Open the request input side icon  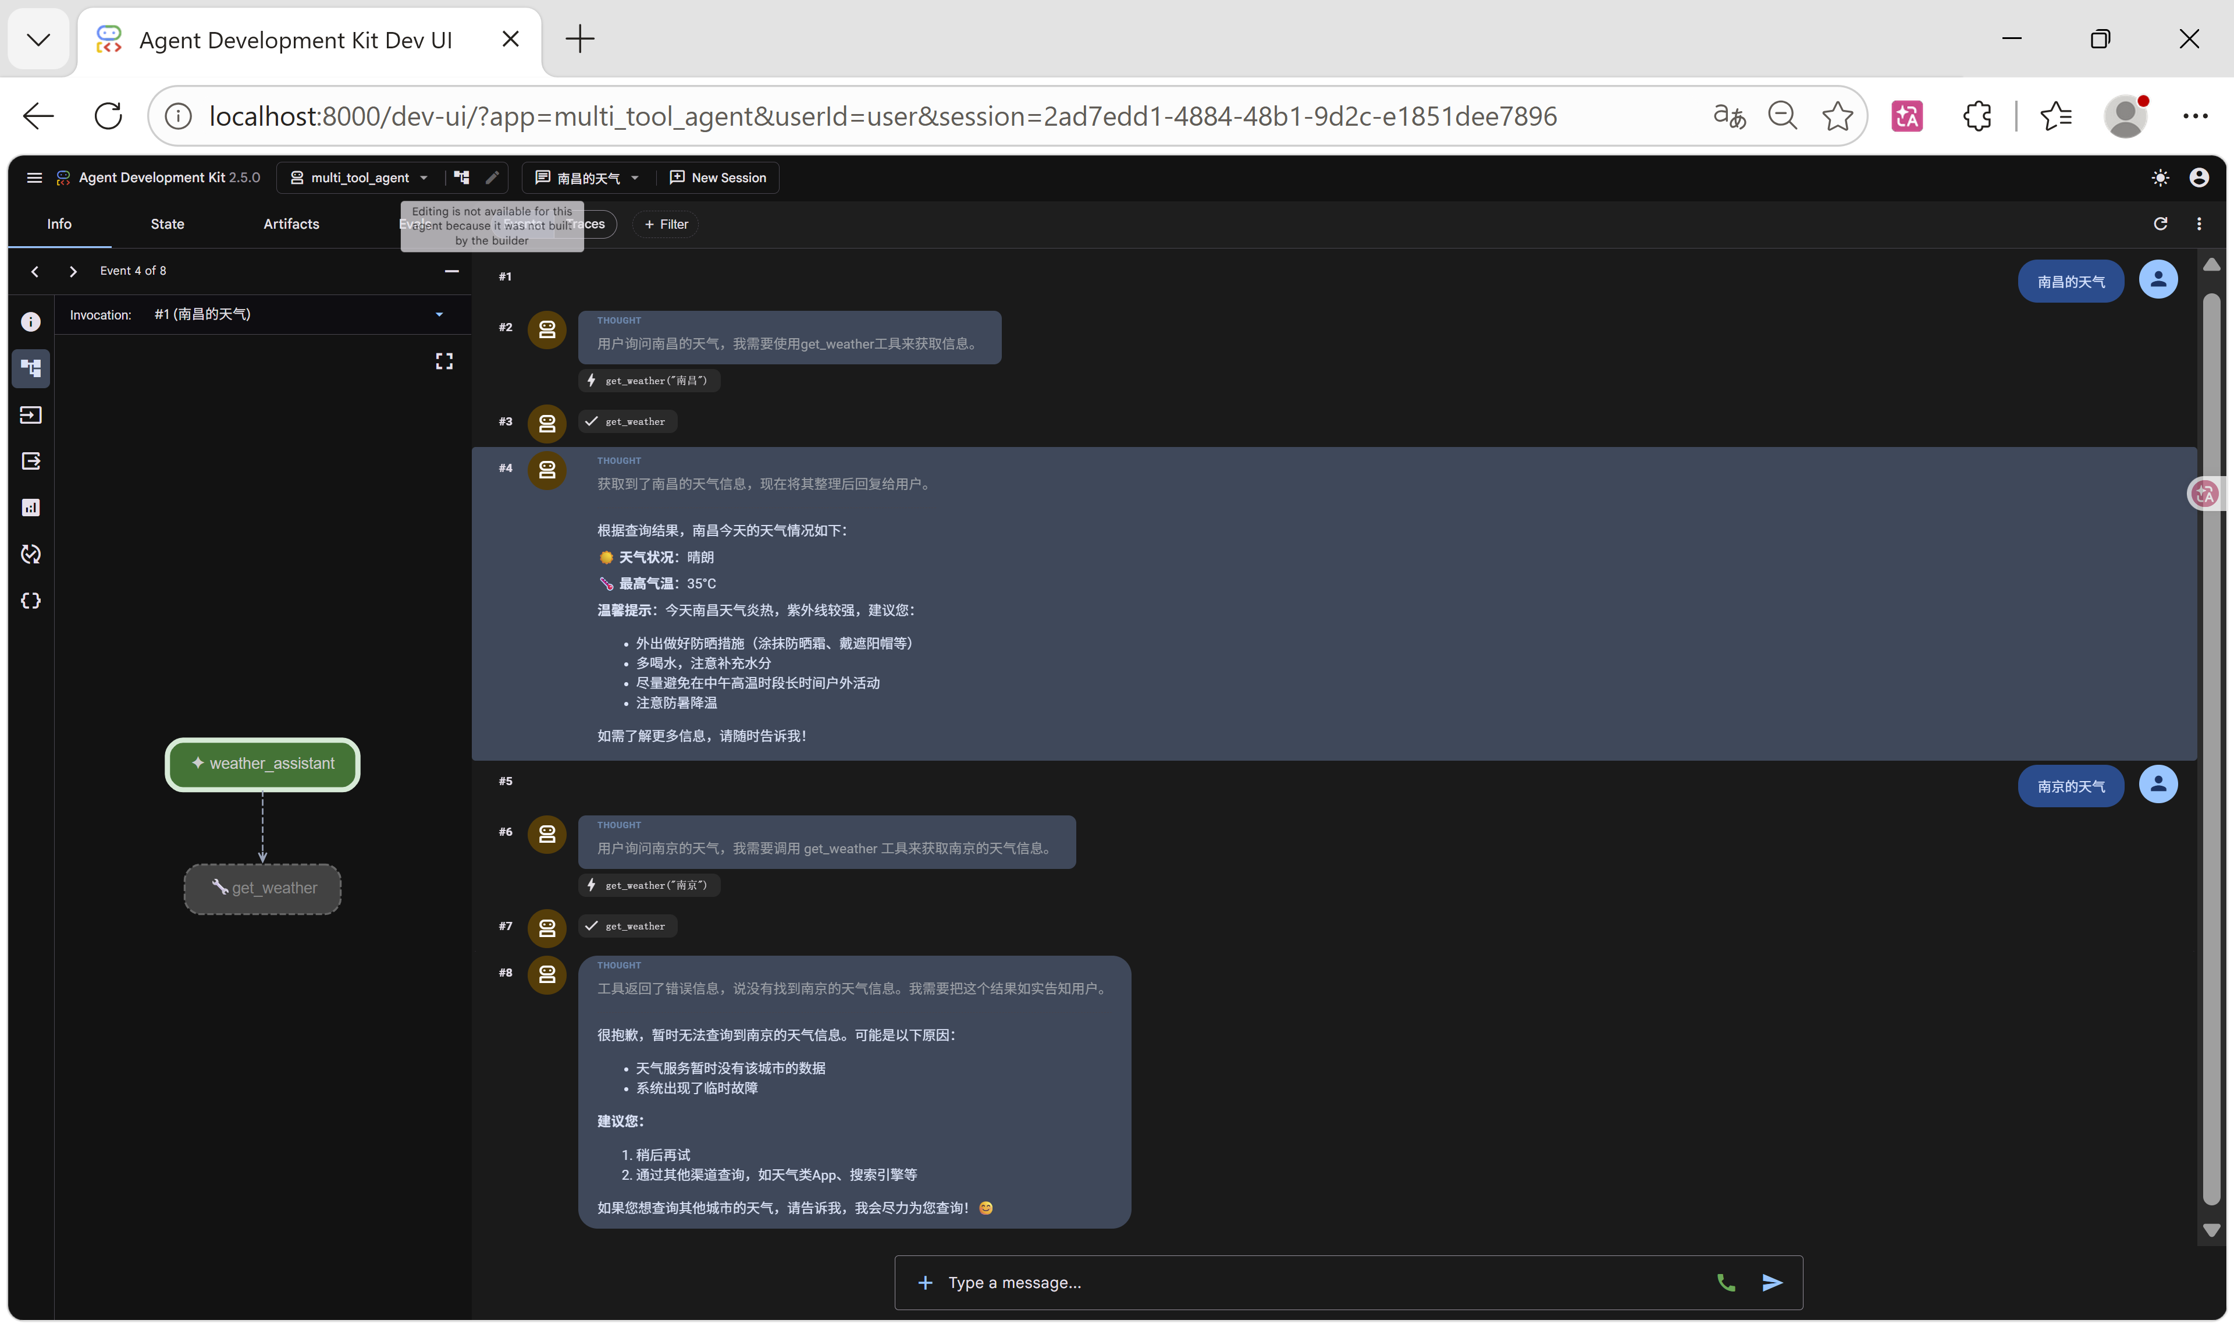click(30, 415)
